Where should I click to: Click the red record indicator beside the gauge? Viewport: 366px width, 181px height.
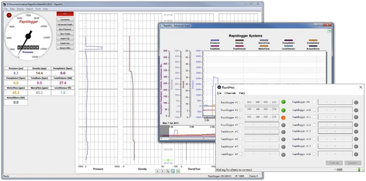9,15
